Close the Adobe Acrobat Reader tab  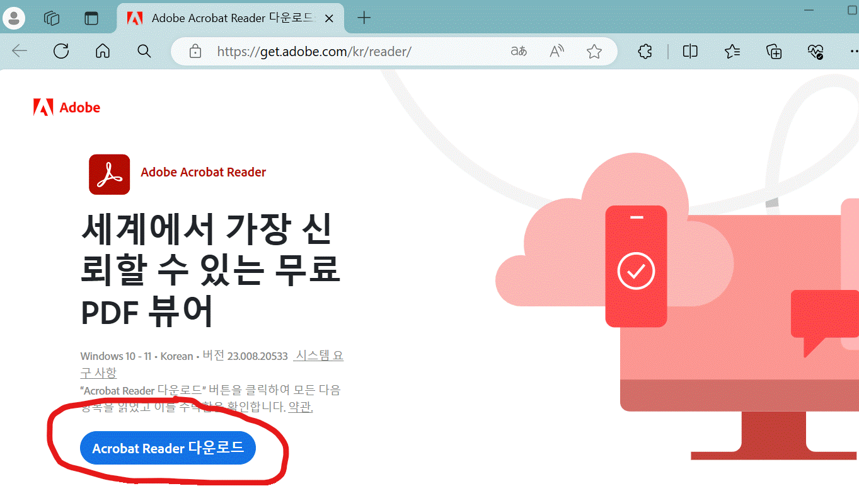coord(328,18)
